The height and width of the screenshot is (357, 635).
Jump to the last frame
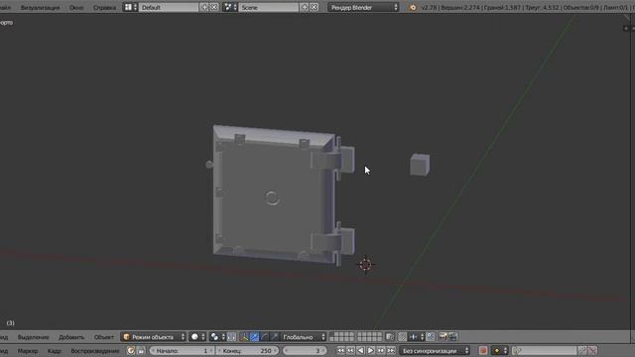coord(391,351)
